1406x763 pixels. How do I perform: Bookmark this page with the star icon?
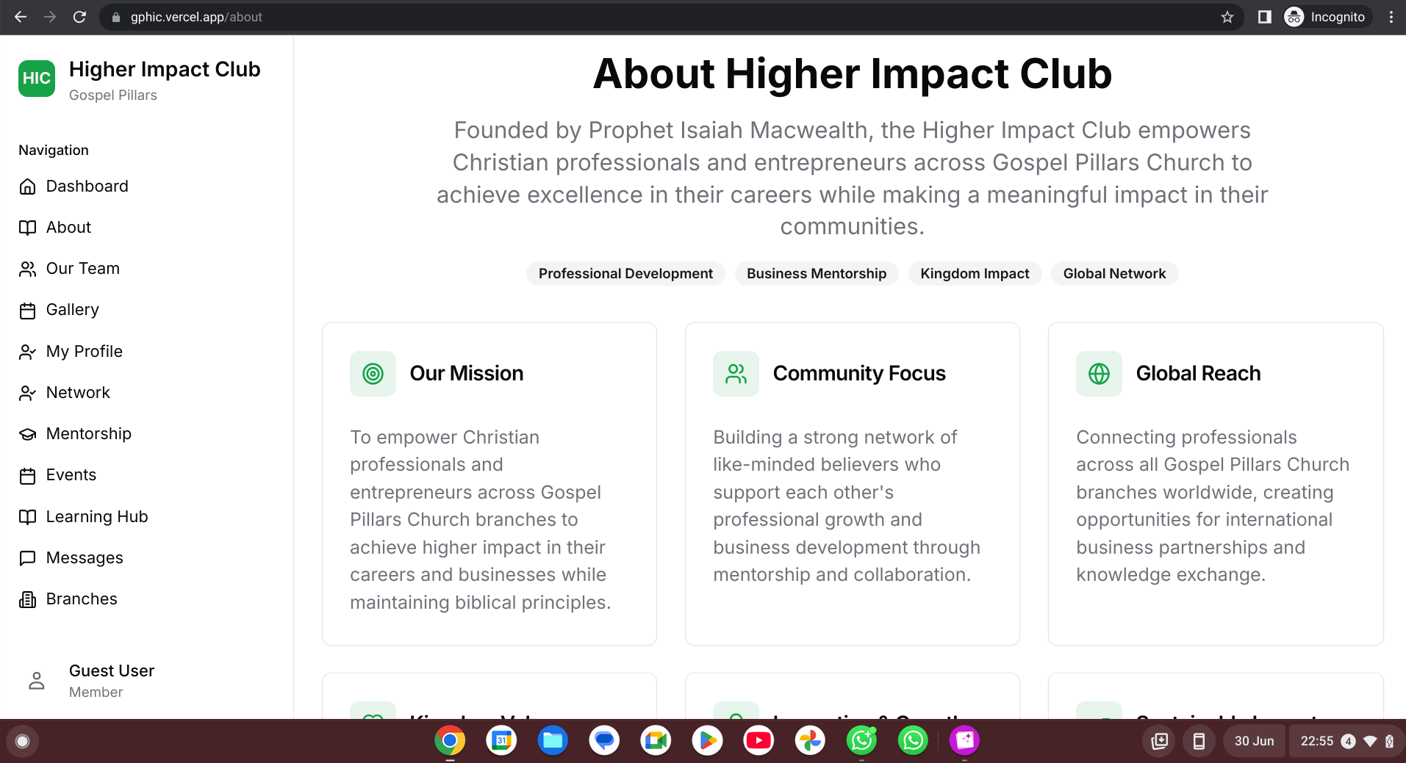pos(1227,17)
